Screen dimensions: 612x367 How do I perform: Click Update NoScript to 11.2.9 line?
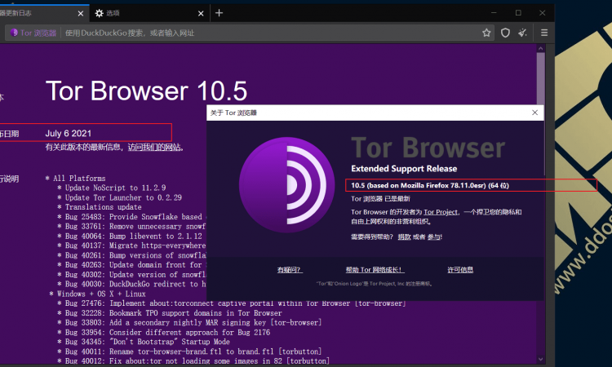click(x=112, y=188)
